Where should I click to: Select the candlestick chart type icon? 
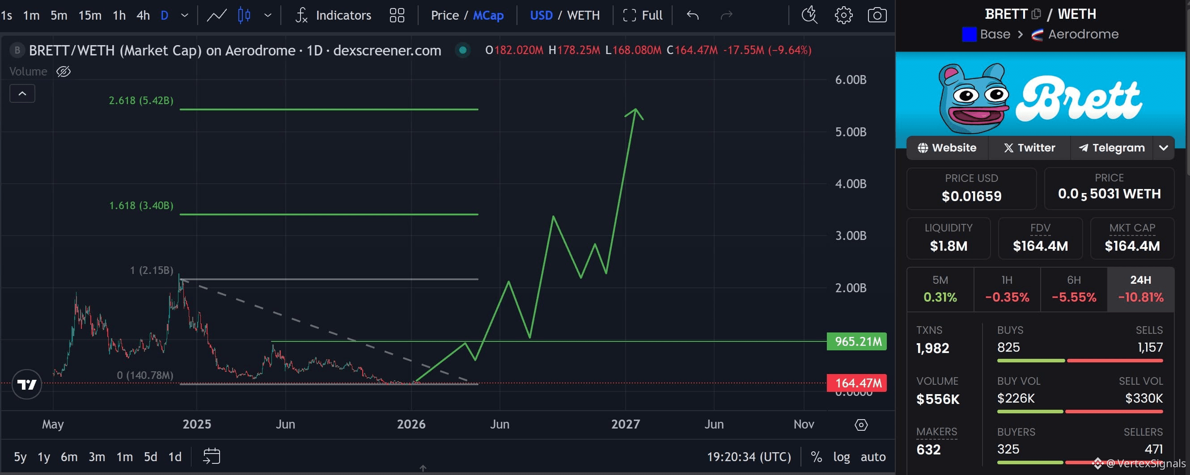(x=244, y=15)
